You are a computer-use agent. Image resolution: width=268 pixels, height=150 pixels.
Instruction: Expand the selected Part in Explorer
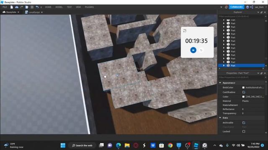[x=224, y=65]
